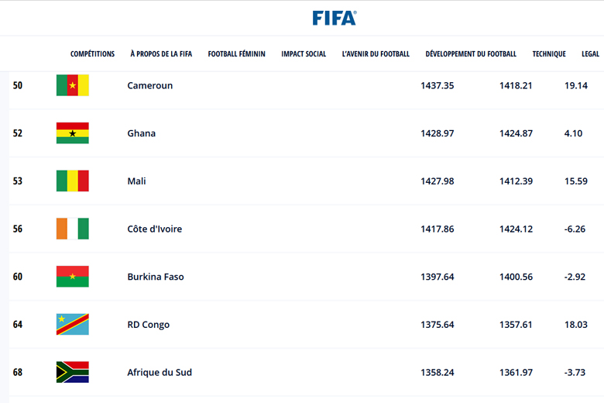Image resolution: width=604 pixels, height=403 pixels.
Task: Select the Cameroun team name
Action: (150, 85)
